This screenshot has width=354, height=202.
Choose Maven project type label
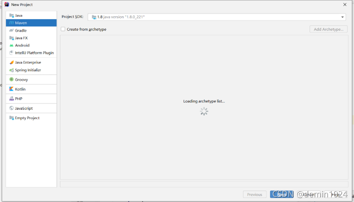21,23
